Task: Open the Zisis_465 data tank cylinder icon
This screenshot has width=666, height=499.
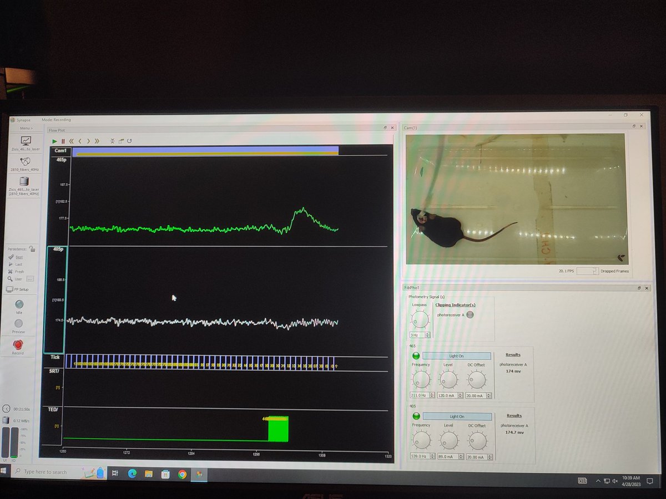Action: tap(24, 181)
